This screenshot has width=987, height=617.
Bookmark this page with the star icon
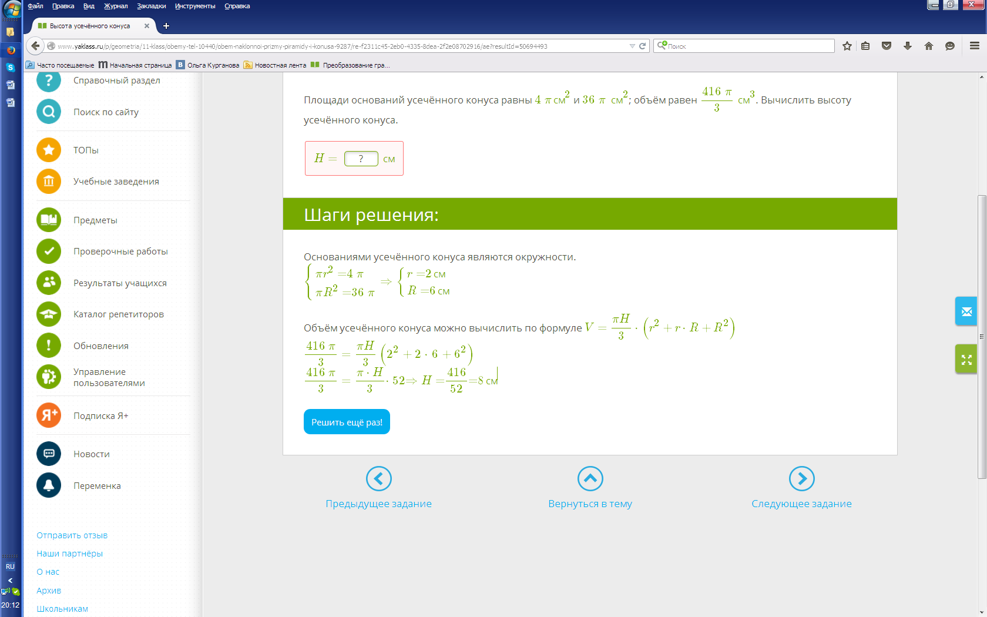847,46
